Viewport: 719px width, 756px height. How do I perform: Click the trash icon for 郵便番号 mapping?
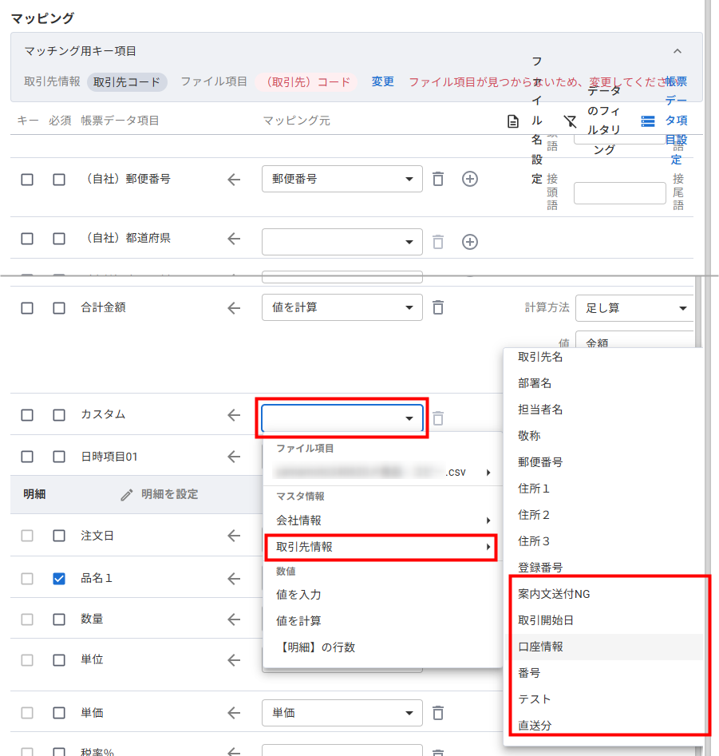click(437, 179)
